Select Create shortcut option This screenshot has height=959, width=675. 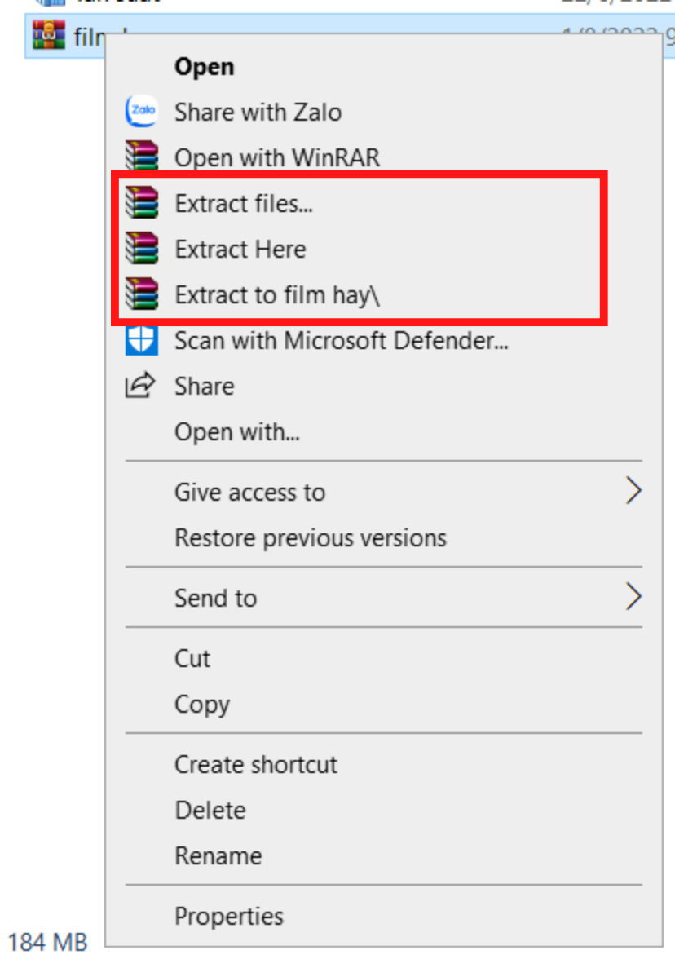point(256,765)
